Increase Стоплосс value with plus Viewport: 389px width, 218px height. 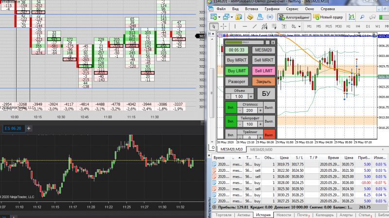[x=260, y=110]
